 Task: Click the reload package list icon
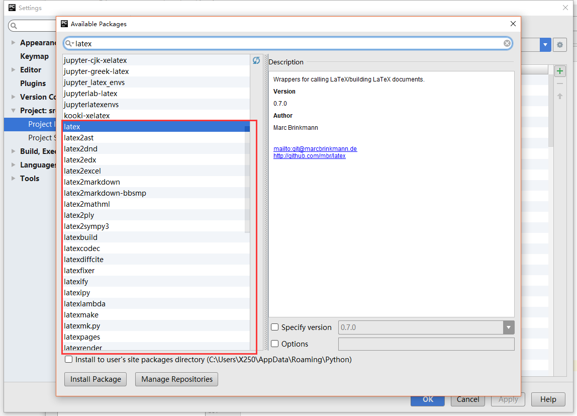[256, 60]
